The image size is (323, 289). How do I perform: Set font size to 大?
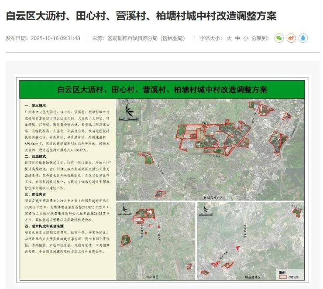(x=229, y=38)
